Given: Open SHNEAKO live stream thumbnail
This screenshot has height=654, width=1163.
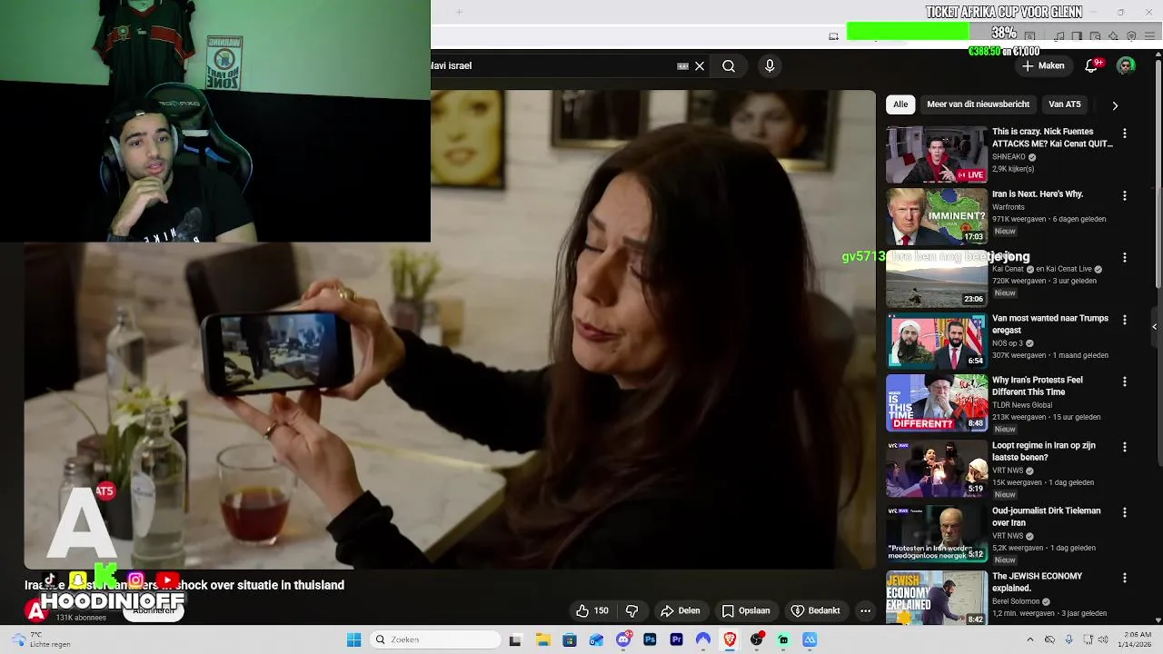Looking at the screenshot, I should [x=937, y=154].
